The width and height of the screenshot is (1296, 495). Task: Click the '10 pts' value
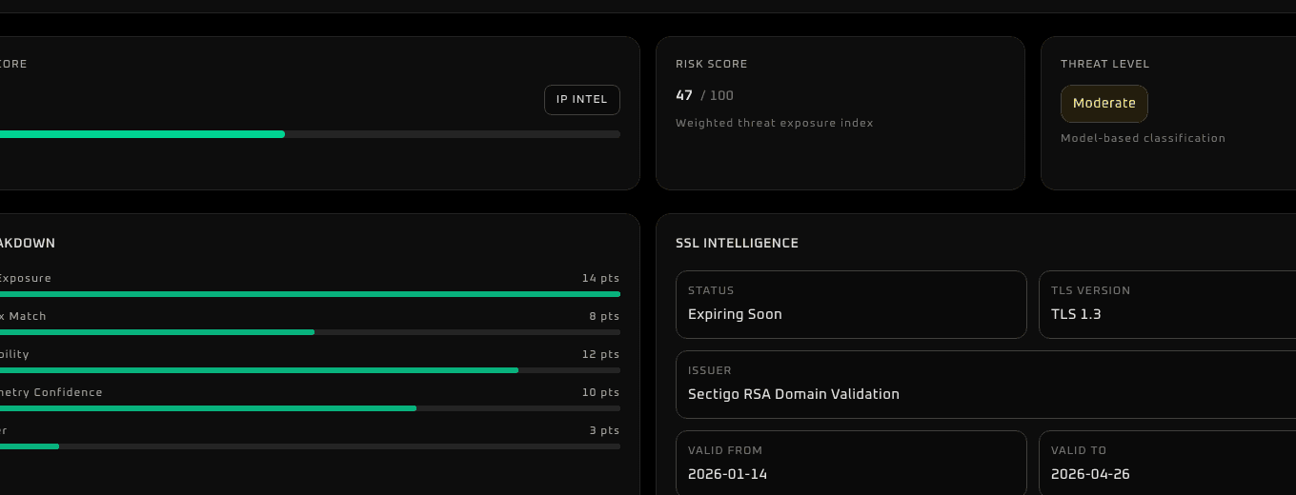click(x=601, y=392)
